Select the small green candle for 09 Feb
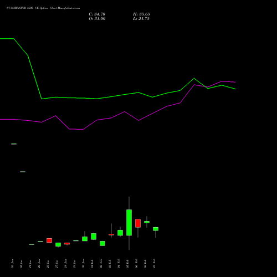The image size is (277, 277). click(x=147, y=222)
